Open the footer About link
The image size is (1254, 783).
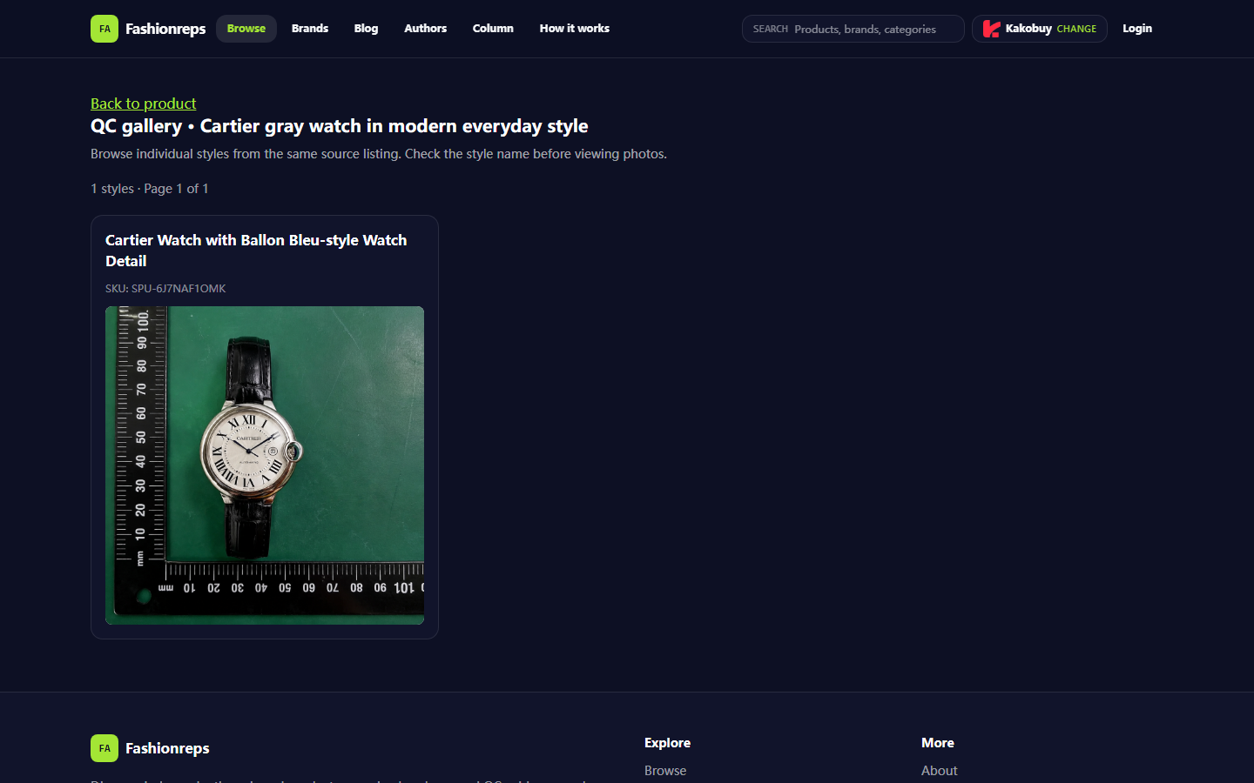pos(940,771)
